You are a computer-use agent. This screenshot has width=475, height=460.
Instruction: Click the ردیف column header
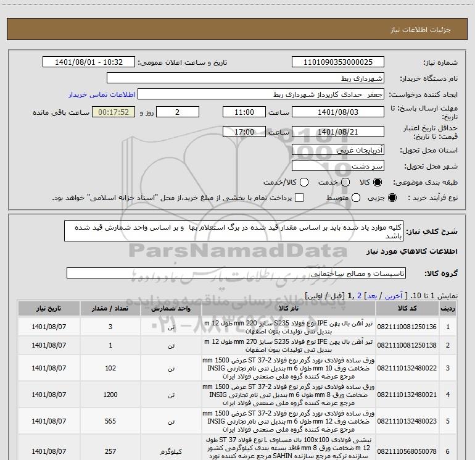pos(448,309)
